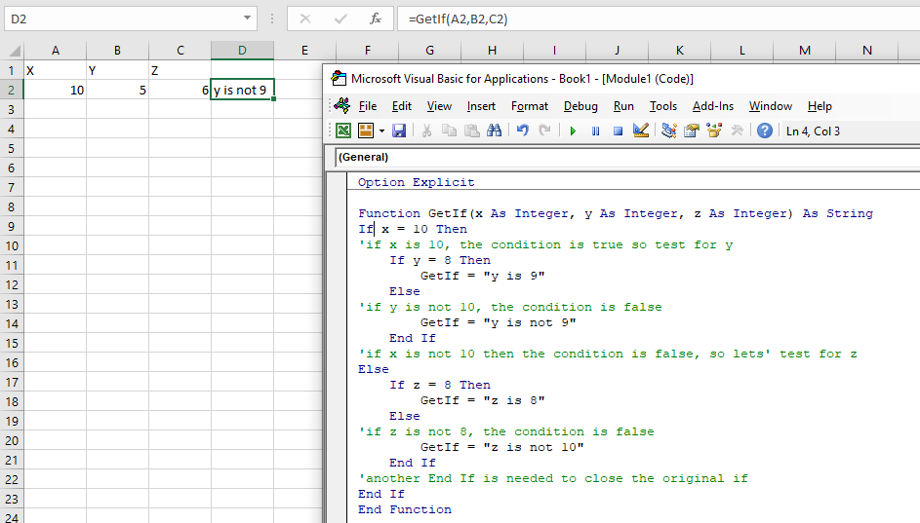
Task: Click cell A1 containing X
Action: tap(56, 70)
